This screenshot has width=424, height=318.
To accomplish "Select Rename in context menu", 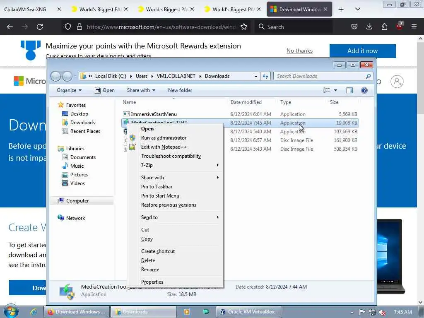I will coord(175,270).
